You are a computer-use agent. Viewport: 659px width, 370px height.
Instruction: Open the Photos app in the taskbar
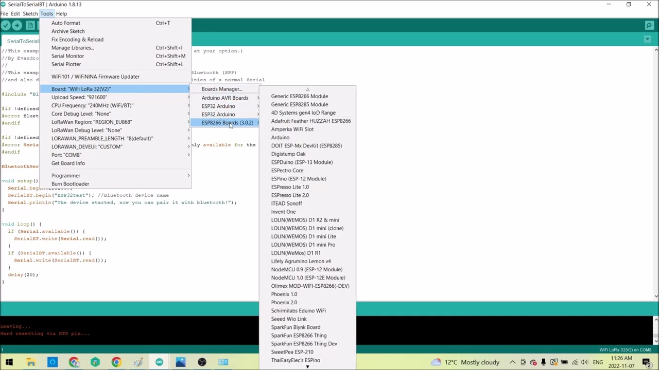180,362
